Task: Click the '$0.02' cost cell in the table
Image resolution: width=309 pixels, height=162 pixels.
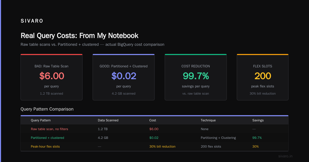Action: click(154, 138)
